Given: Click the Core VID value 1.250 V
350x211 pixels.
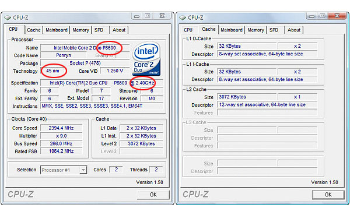Looking at the screenshot, I should (115, 71).
